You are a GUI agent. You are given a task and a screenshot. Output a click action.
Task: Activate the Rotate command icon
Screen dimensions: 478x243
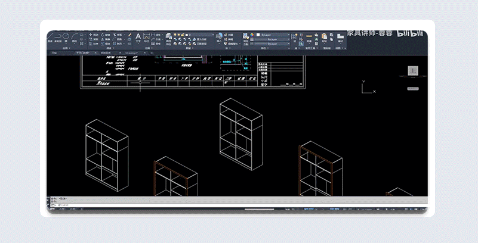coord(103,35)
